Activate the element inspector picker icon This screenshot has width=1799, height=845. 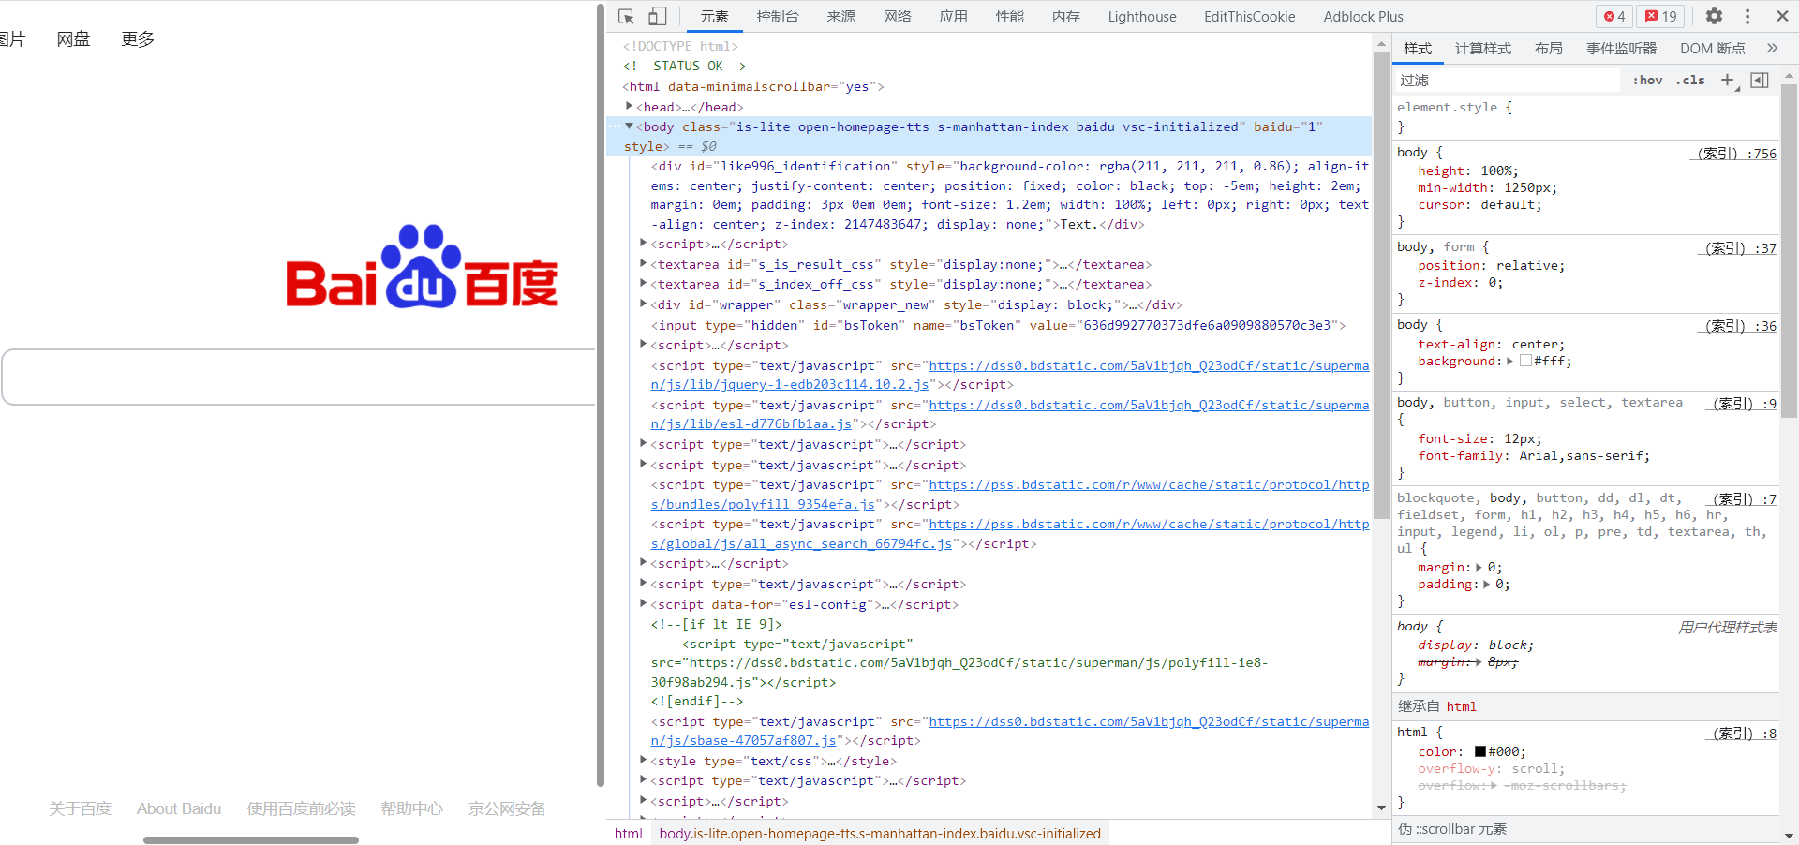tap(627, 16)
